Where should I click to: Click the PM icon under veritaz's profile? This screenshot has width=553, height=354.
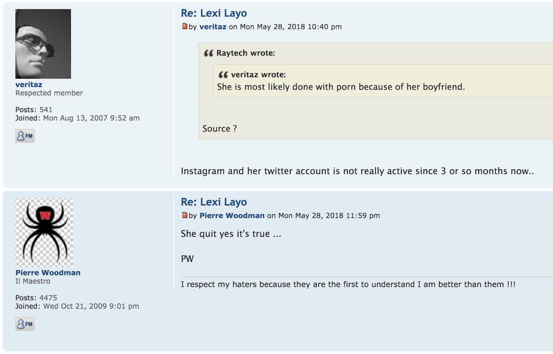tap(25, 136)
